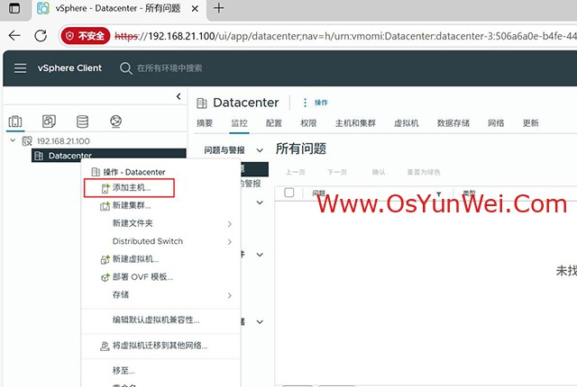Open the Actions three-dot menu
The image size is (577, 387).
click(x=305, y=103)
